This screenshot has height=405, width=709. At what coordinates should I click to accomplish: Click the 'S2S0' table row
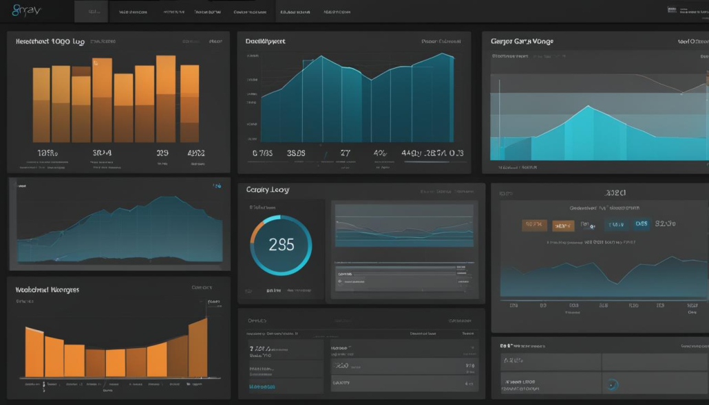click(x=404, y=366)
